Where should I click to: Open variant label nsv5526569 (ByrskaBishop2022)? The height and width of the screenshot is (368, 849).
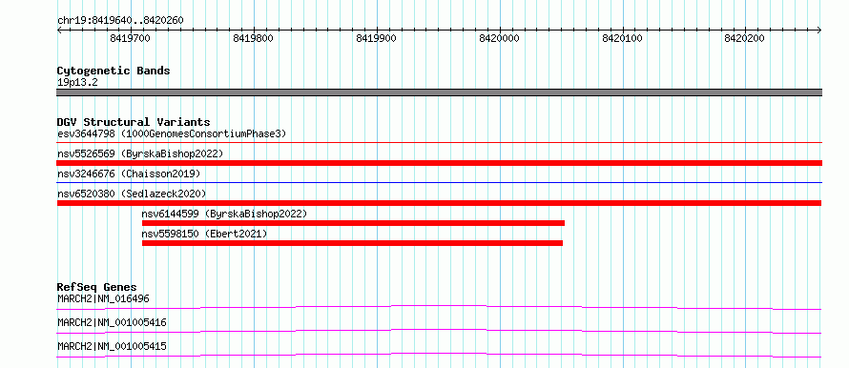tap(140, 153)
